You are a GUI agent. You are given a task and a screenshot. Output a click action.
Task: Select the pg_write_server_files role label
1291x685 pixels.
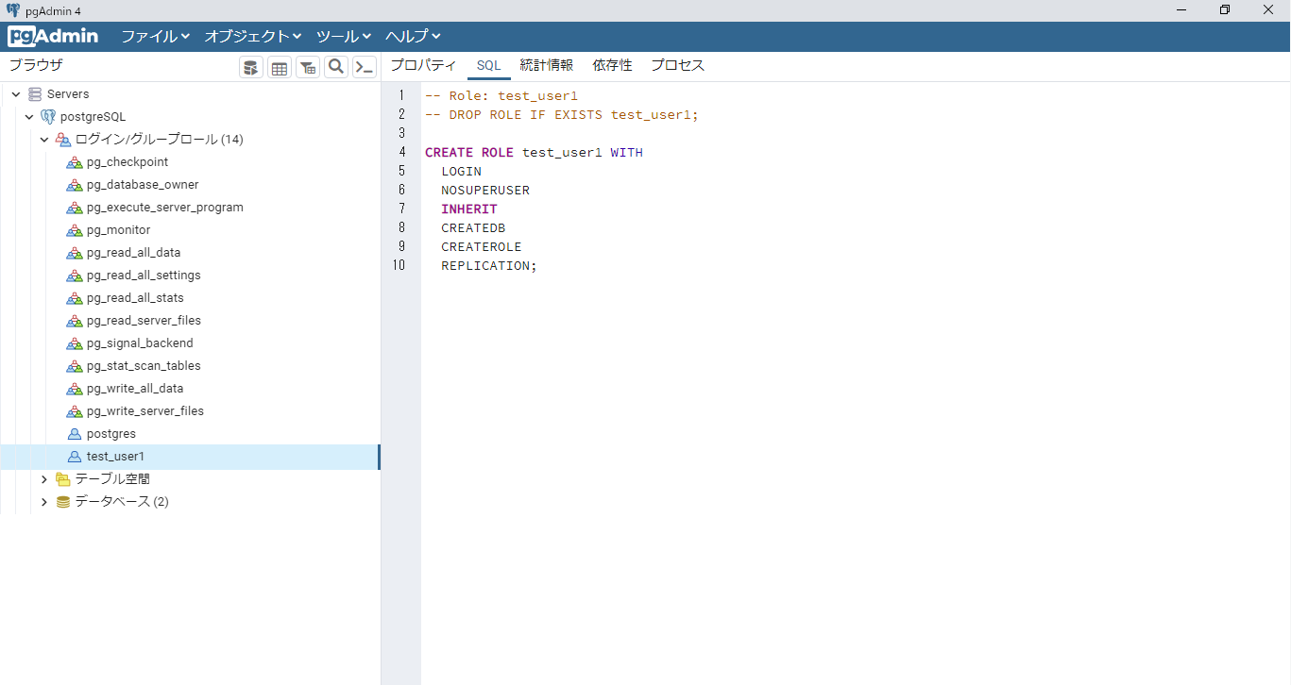145,411
